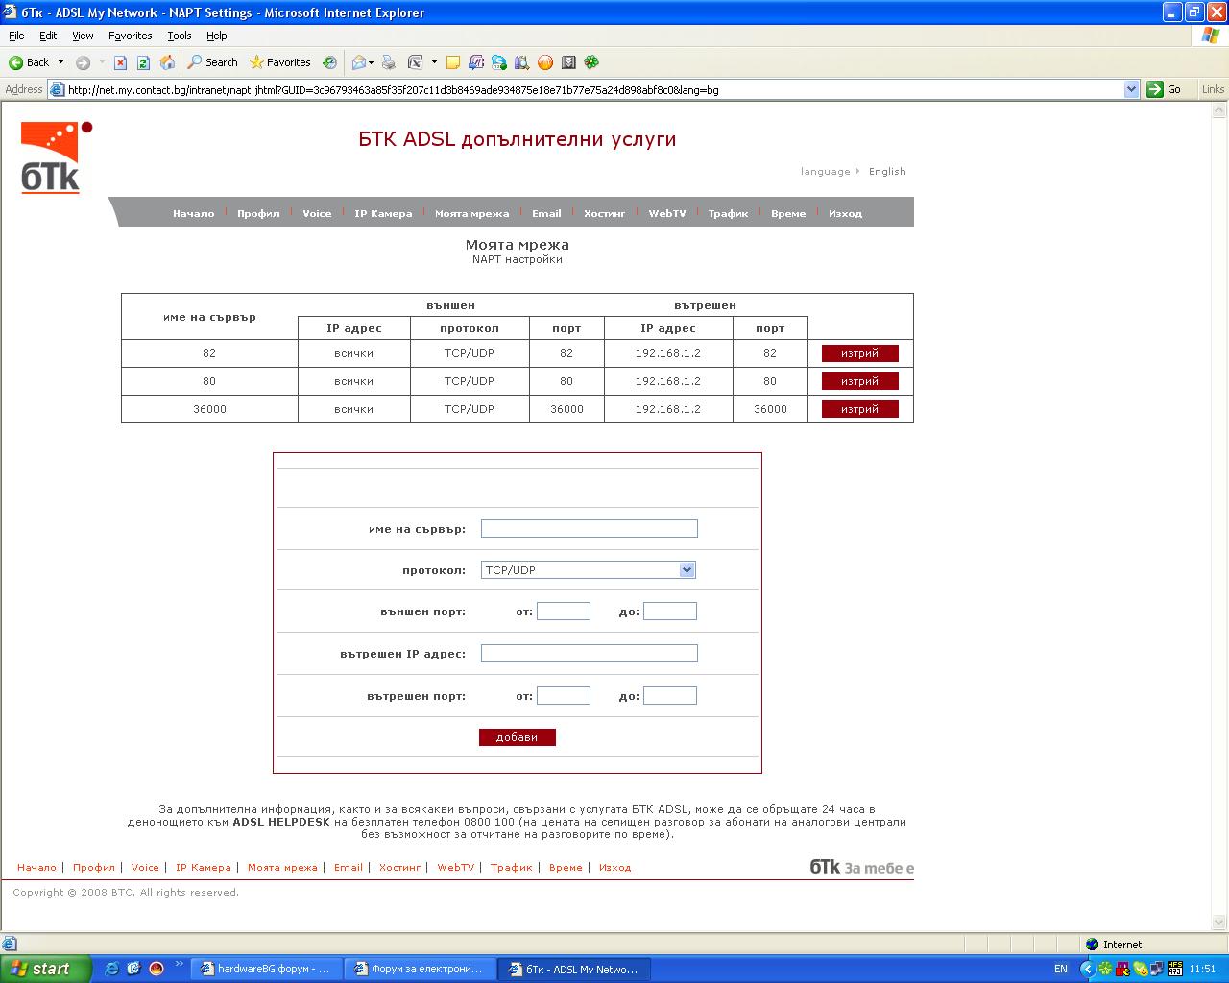Open the File menu
The width and height of the screenshot is (1229, 983).
[x=16, y=36]
